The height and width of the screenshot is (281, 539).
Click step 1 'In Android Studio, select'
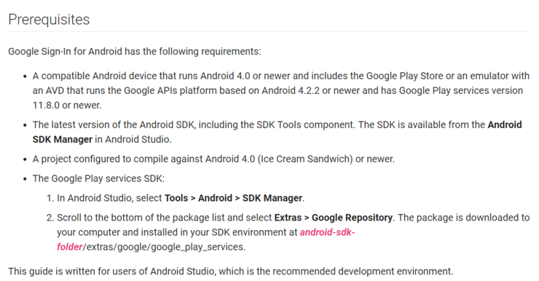pos(109,198)
